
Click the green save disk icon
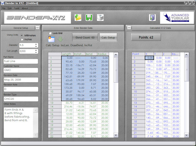click(89, 17)
